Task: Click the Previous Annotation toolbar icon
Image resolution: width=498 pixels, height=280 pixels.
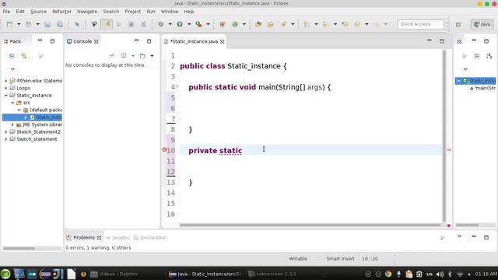Action: click(325, 24)
